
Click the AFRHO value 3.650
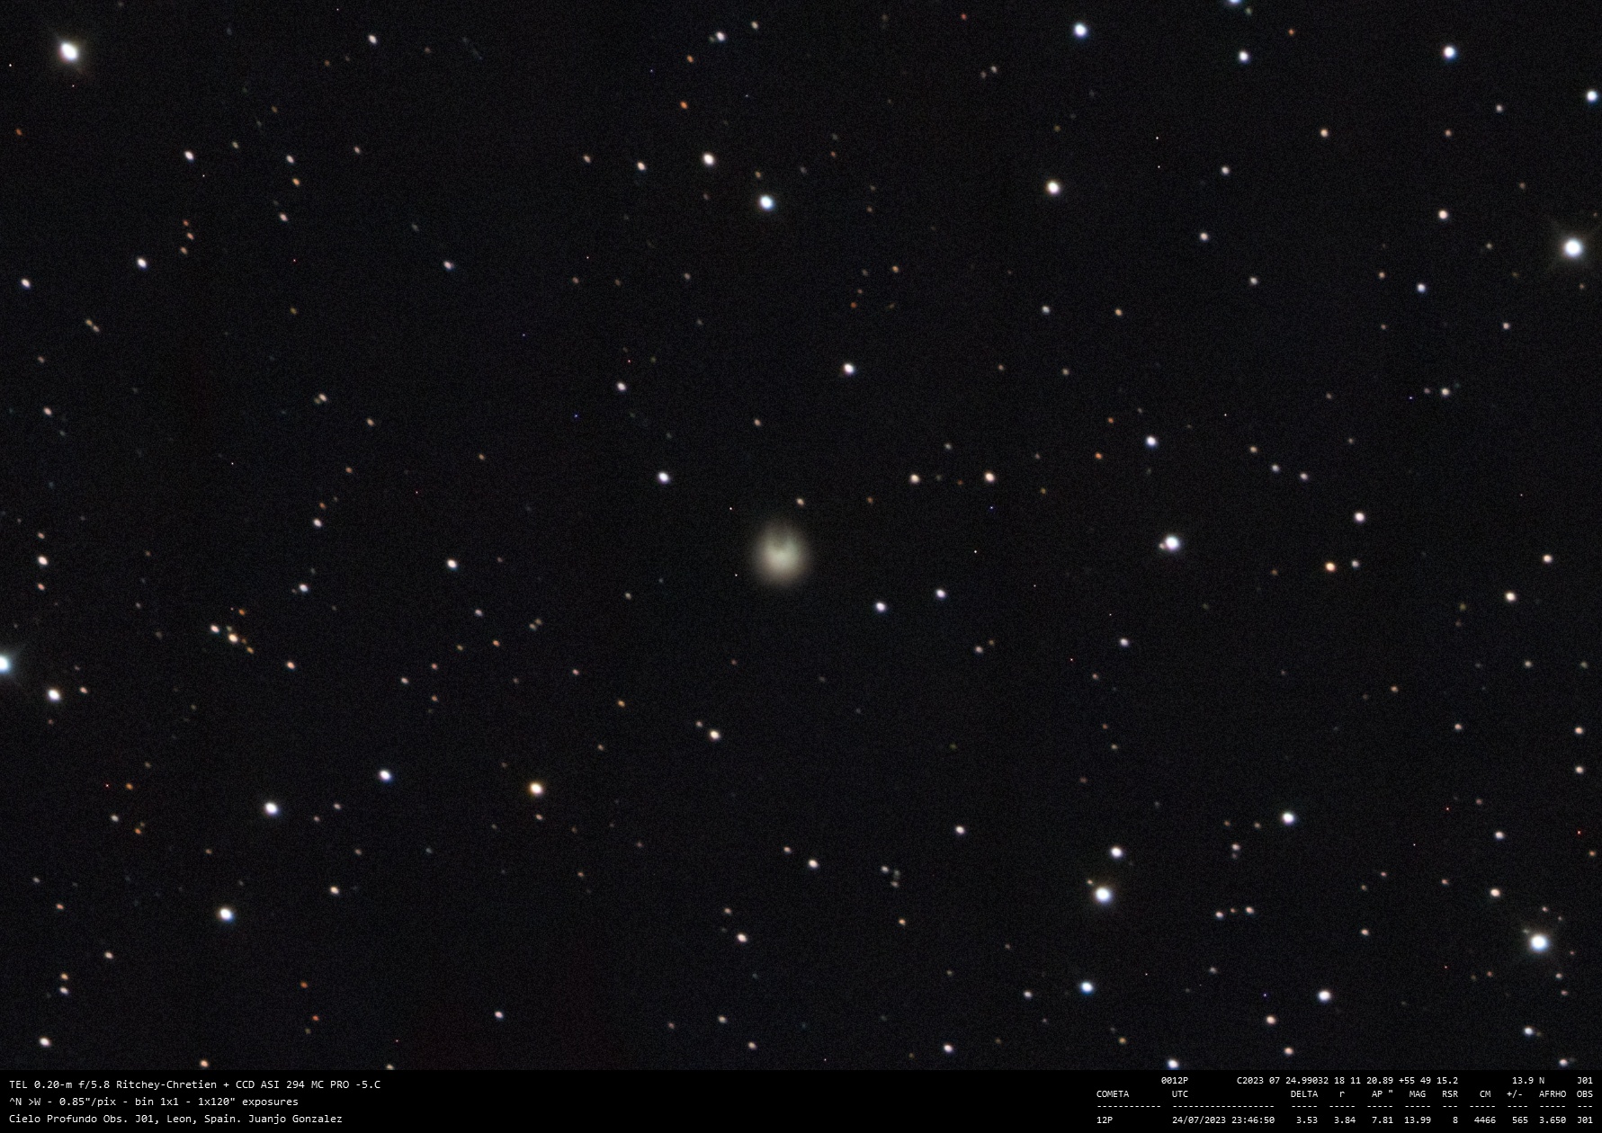pyautogui.click(x=1552, y=1120)
